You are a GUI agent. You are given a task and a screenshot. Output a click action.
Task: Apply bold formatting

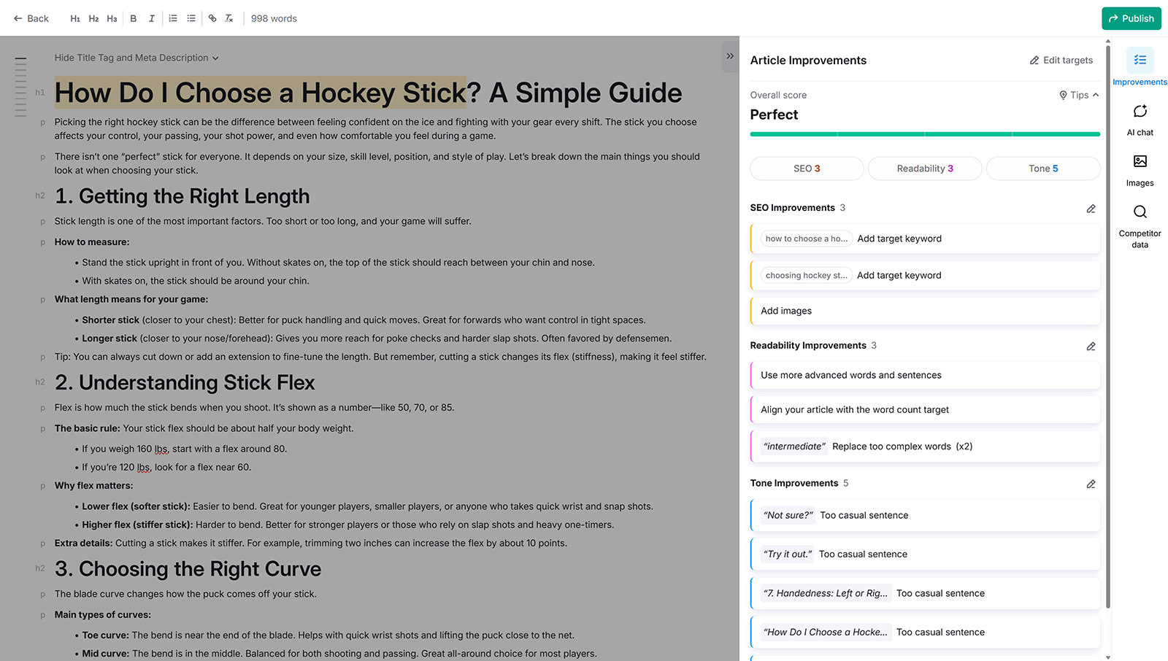click(133, 18)
